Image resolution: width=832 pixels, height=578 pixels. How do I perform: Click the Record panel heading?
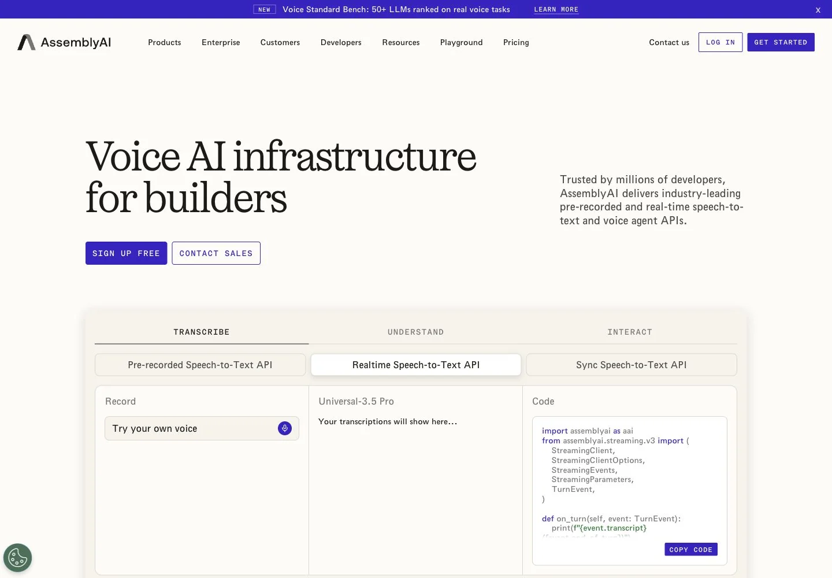click(121, 401)
